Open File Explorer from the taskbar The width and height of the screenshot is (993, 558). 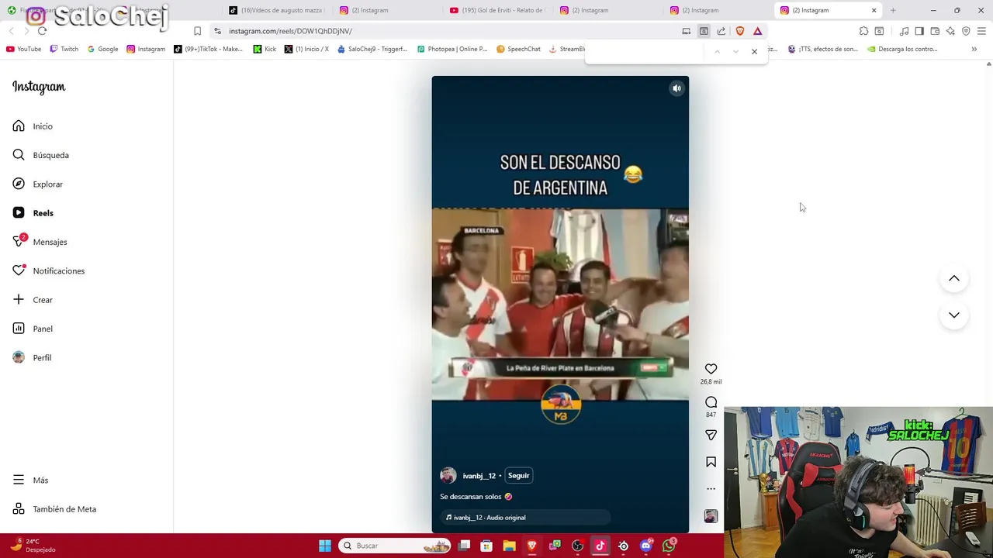tap(509, 546)
